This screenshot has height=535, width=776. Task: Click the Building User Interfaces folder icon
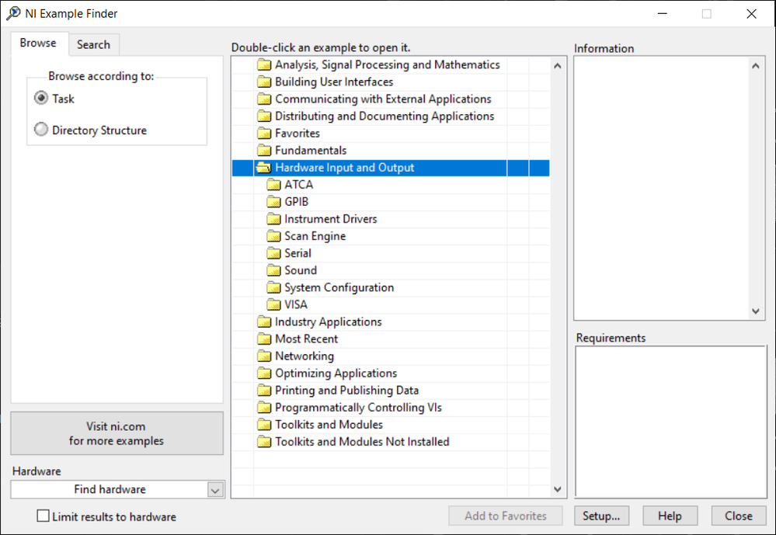coord(264,82)
